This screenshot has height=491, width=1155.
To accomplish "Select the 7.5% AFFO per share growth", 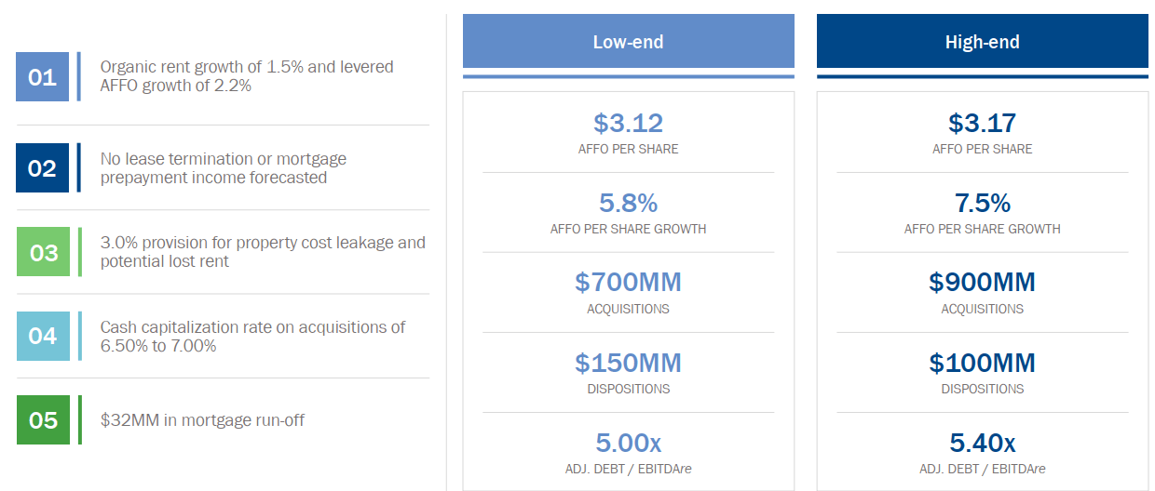I will click(x=982, y=204).
